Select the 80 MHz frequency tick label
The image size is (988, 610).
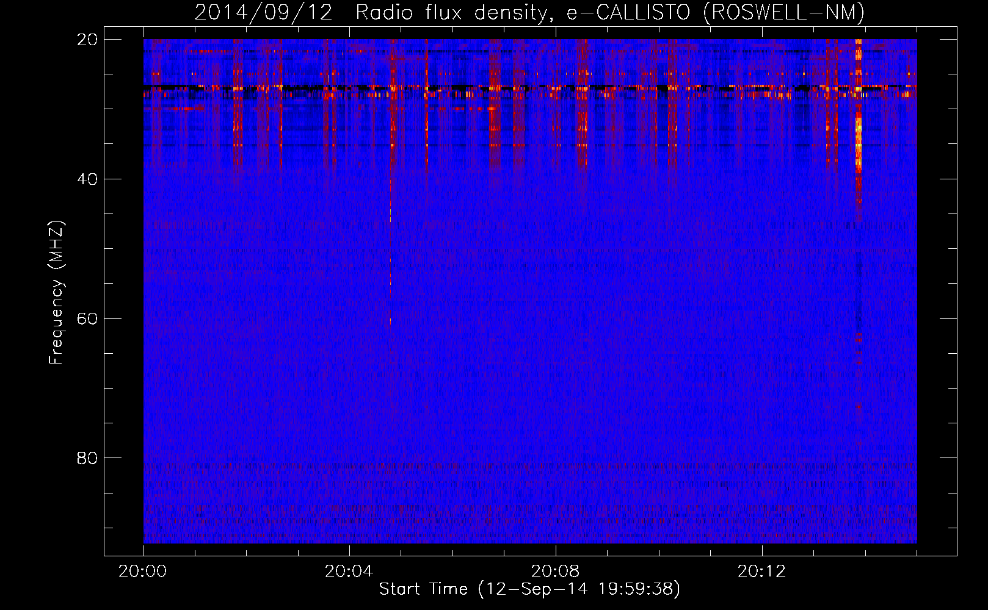(88, 457)
